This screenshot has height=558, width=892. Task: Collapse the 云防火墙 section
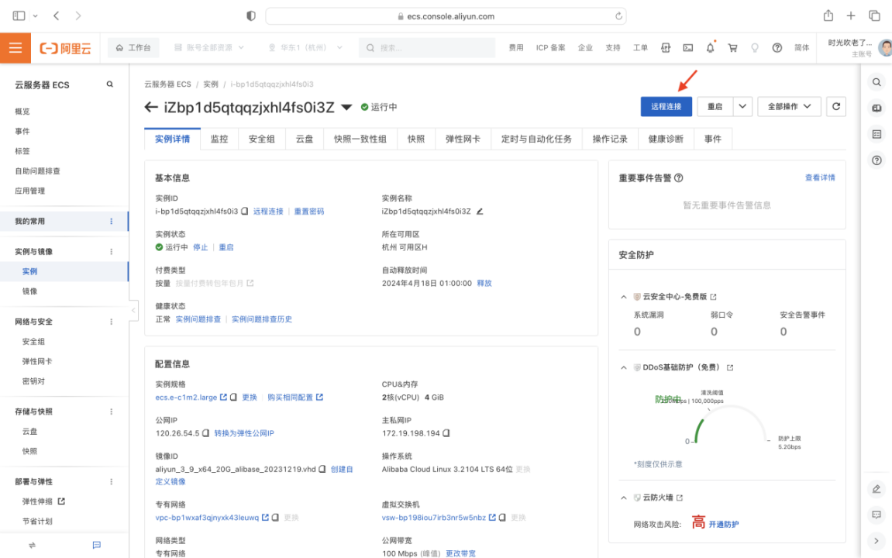(624, 498)
